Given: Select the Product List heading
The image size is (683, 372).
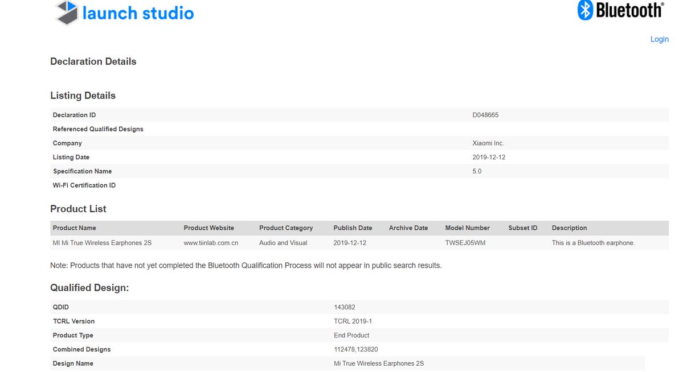Looking at the screenshot, I should 78,209.
